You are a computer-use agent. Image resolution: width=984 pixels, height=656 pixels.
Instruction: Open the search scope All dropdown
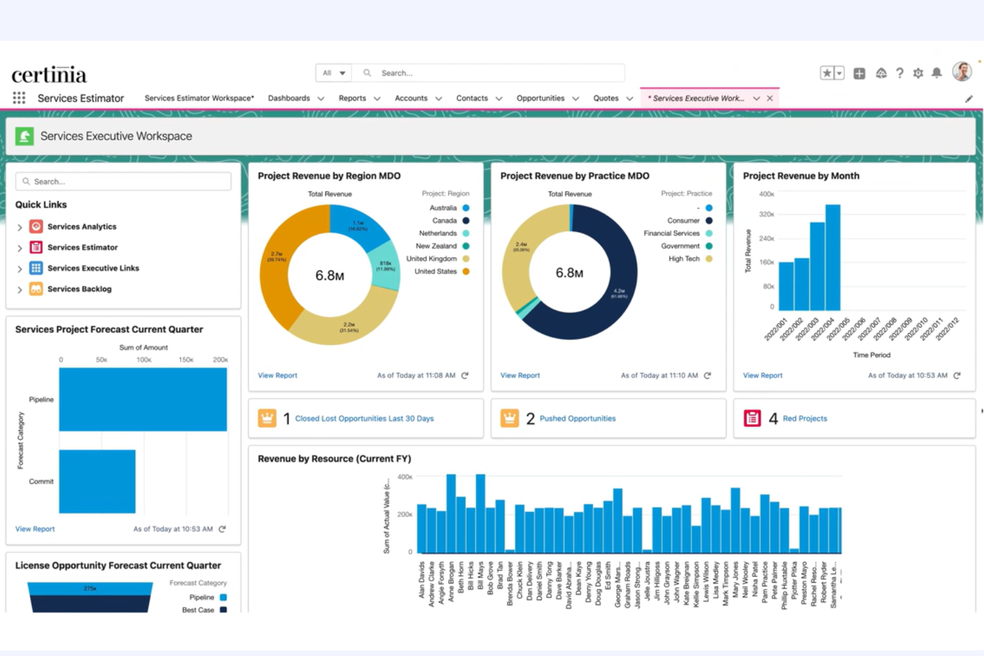[x=333, y=72]
